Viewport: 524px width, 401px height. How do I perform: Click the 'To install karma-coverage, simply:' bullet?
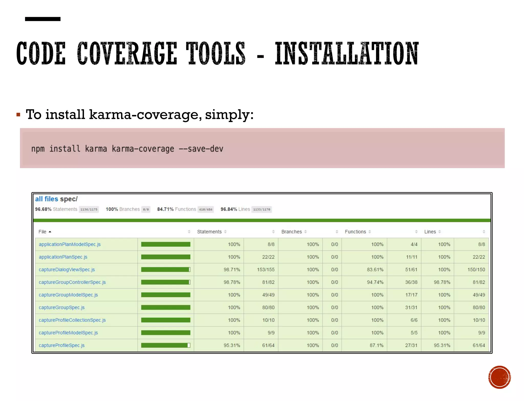(x=140, y=114)
